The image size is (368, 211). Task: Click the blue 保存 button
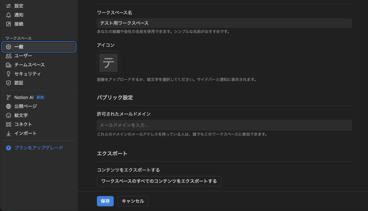[105, 201]
